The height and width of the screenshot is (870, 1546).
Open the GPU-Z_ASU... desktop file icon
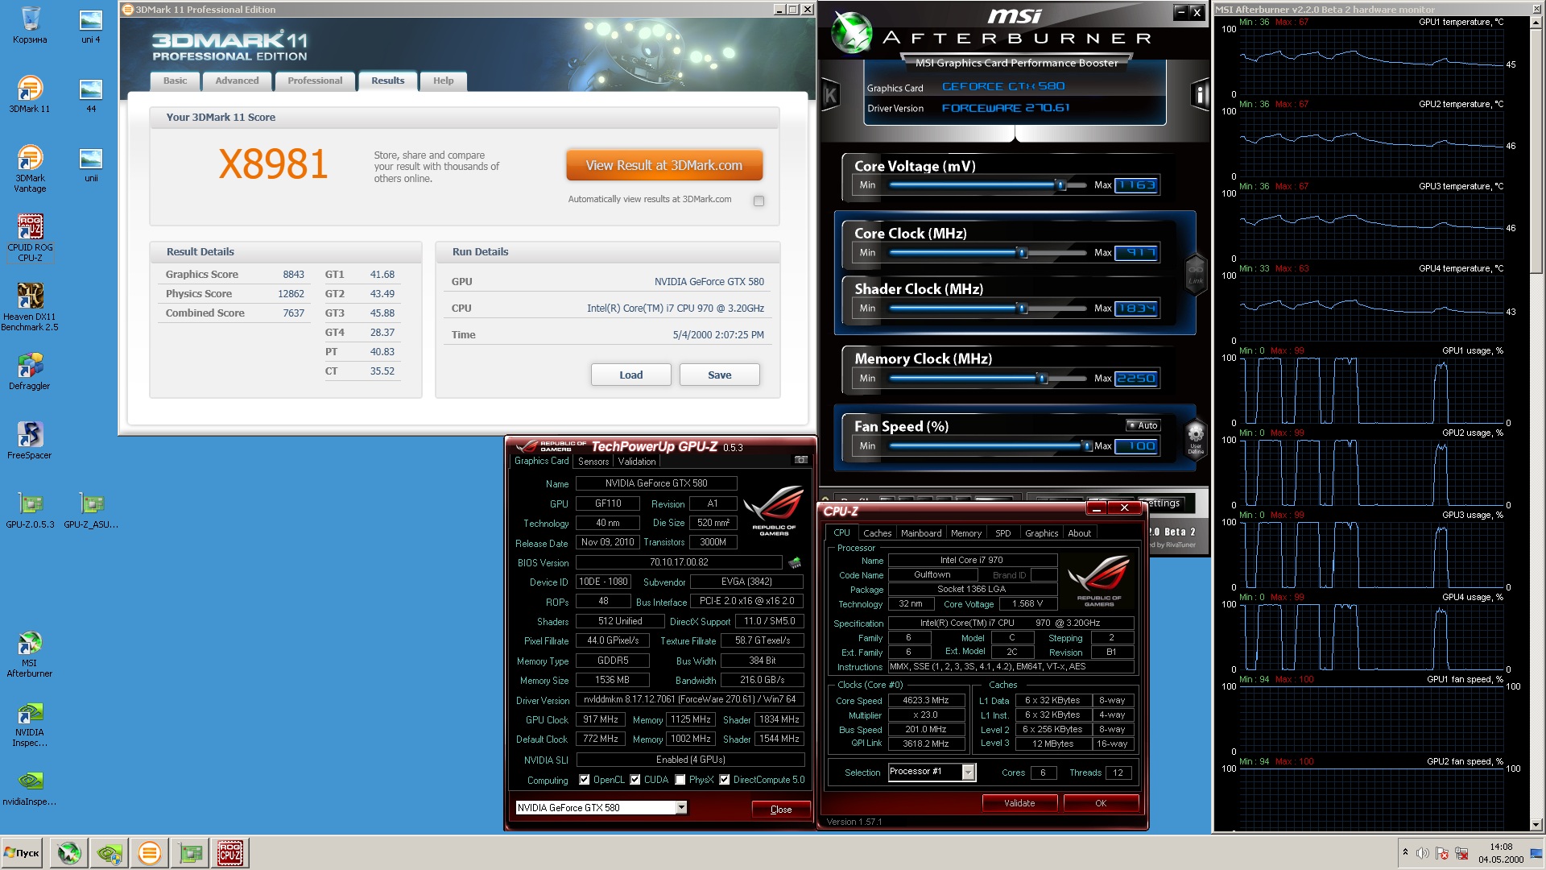pyautogui.click(x=91, y=510)
